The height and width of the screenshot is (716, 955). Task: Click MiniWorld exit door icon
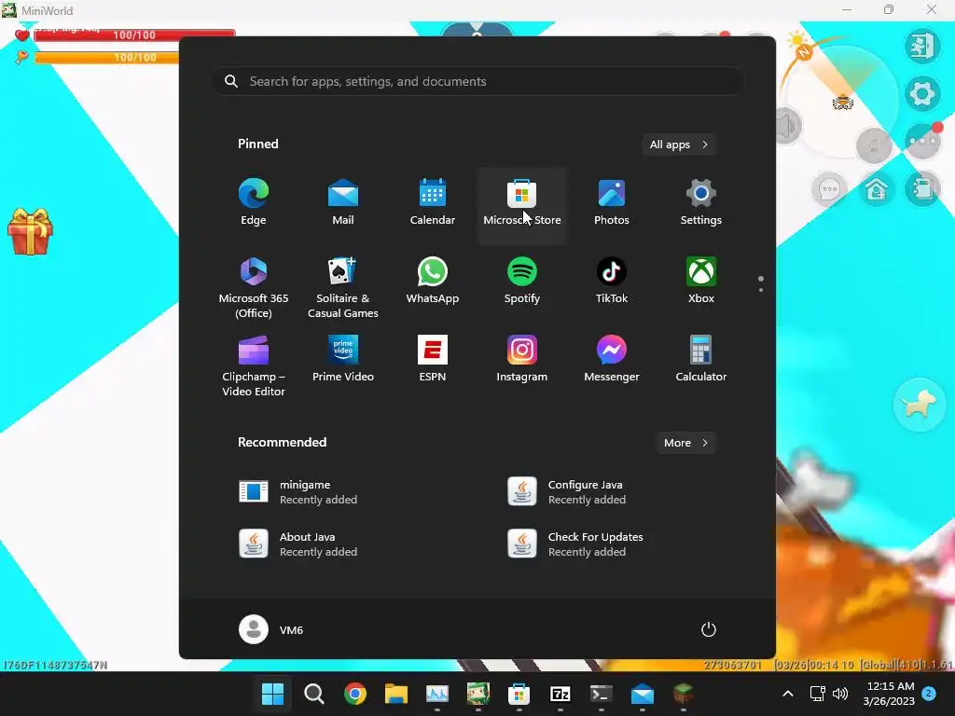[x=922, y=46]
